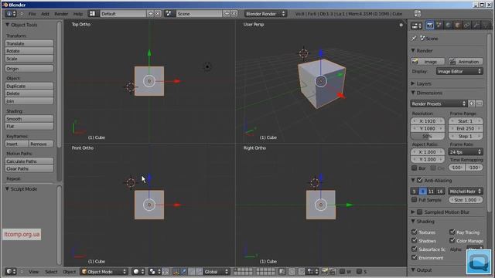Uncheck the Shadows shading option
This screenshot has width=495, height=278.
point(415,240)
